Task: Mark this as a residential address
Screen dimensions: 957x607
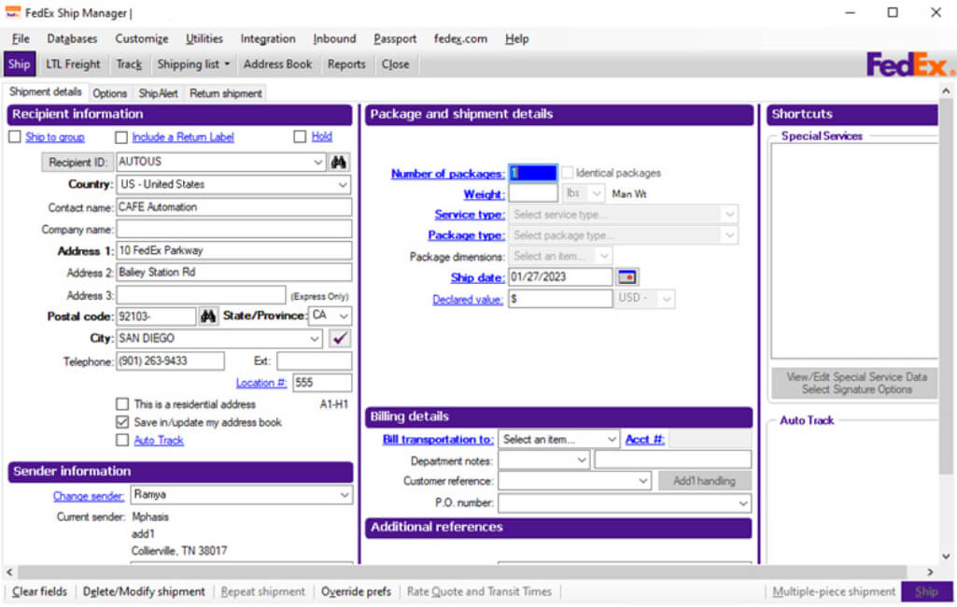Action: point(122,404)
